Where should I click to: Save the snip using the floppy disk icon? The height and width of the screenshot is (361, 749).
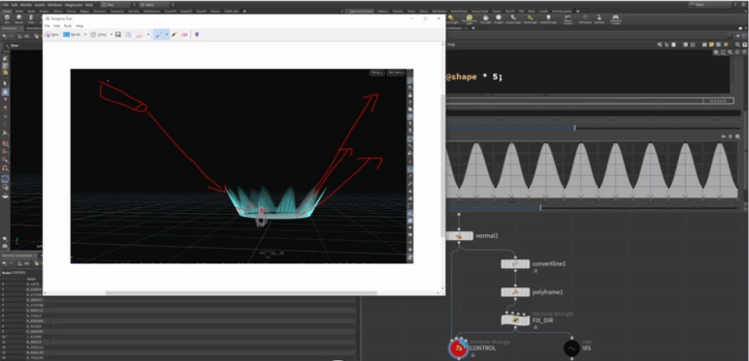tap(118, 34)
